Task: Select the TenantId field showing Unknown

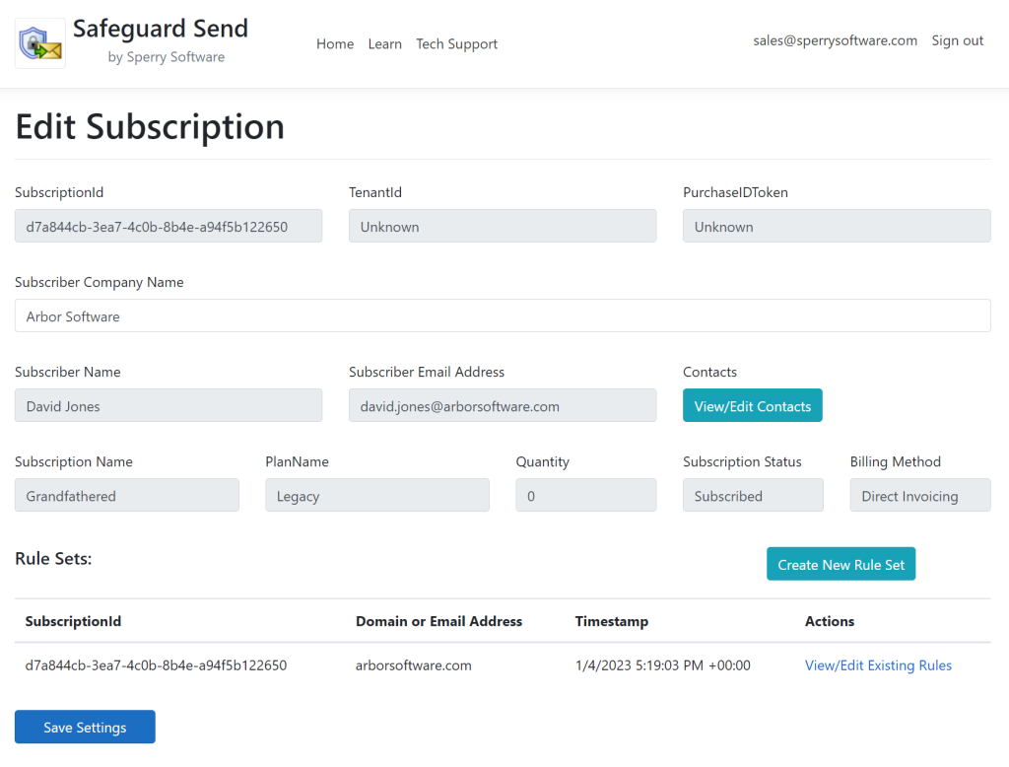Action: tap(503, 226)
